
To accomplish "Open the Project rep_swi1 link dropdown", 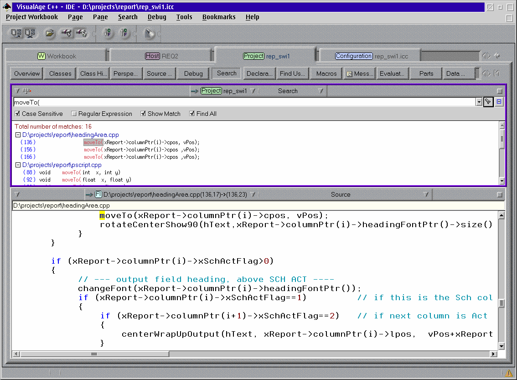I will coord(253,91).
